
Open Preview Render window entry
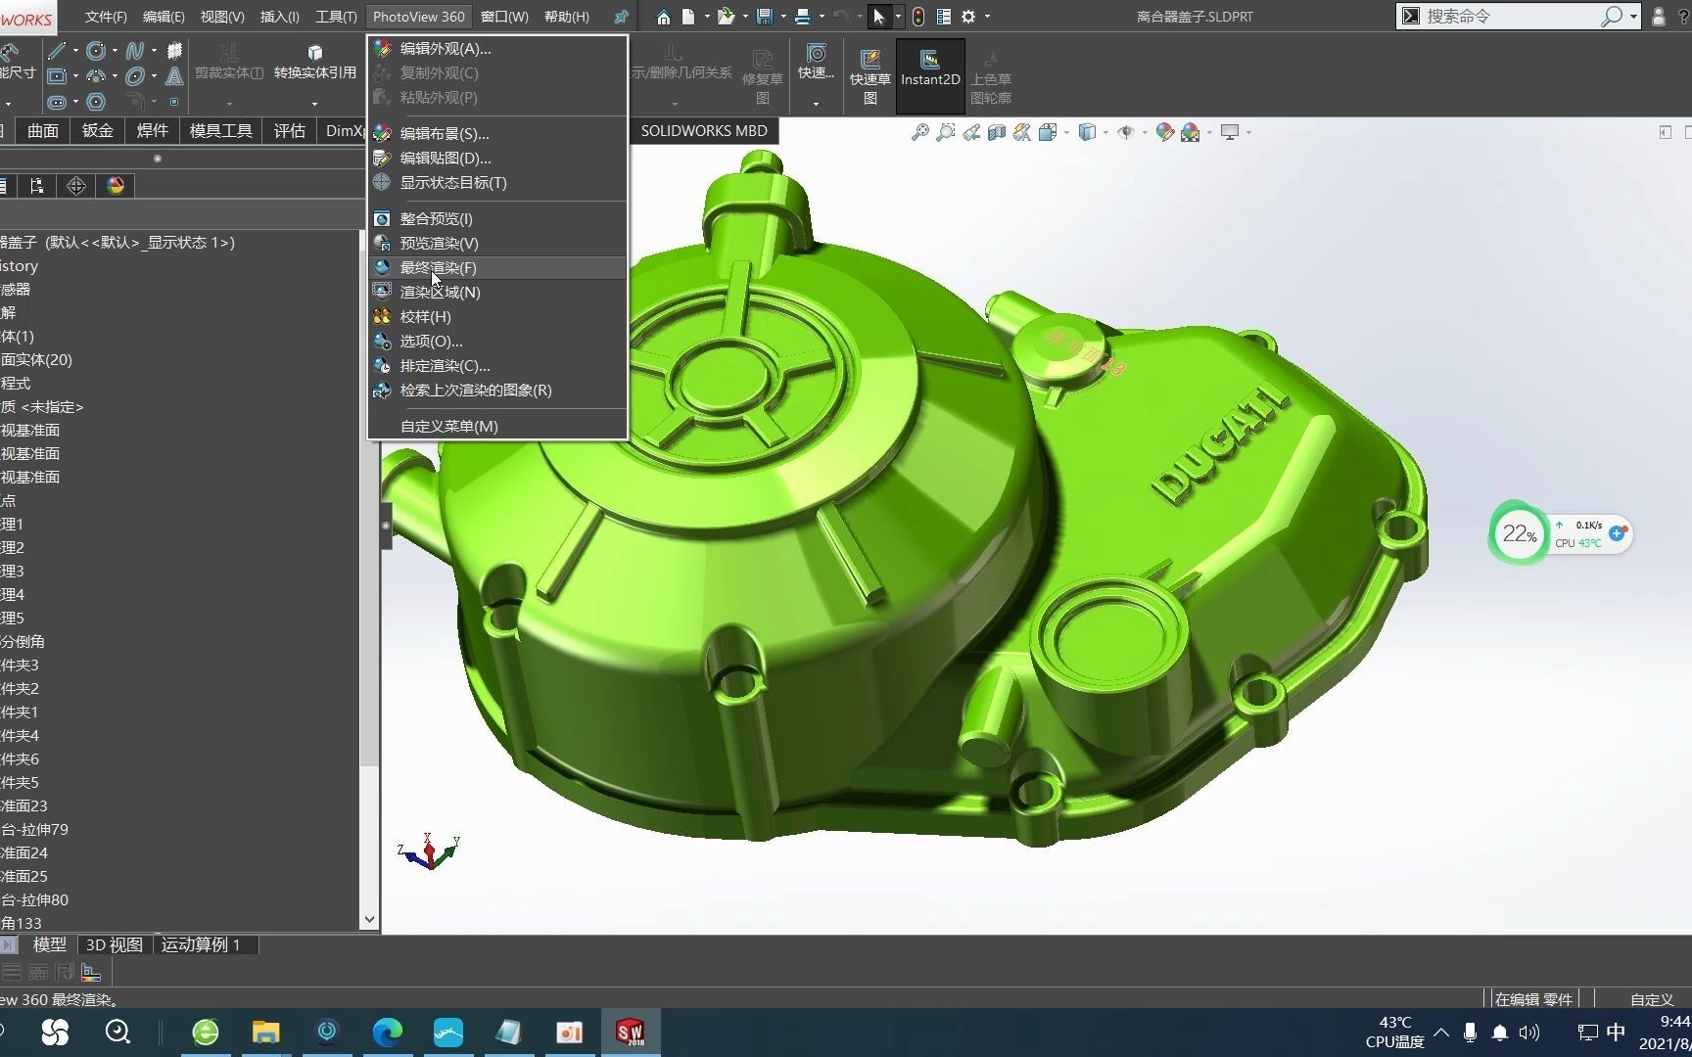coord(496,243)
